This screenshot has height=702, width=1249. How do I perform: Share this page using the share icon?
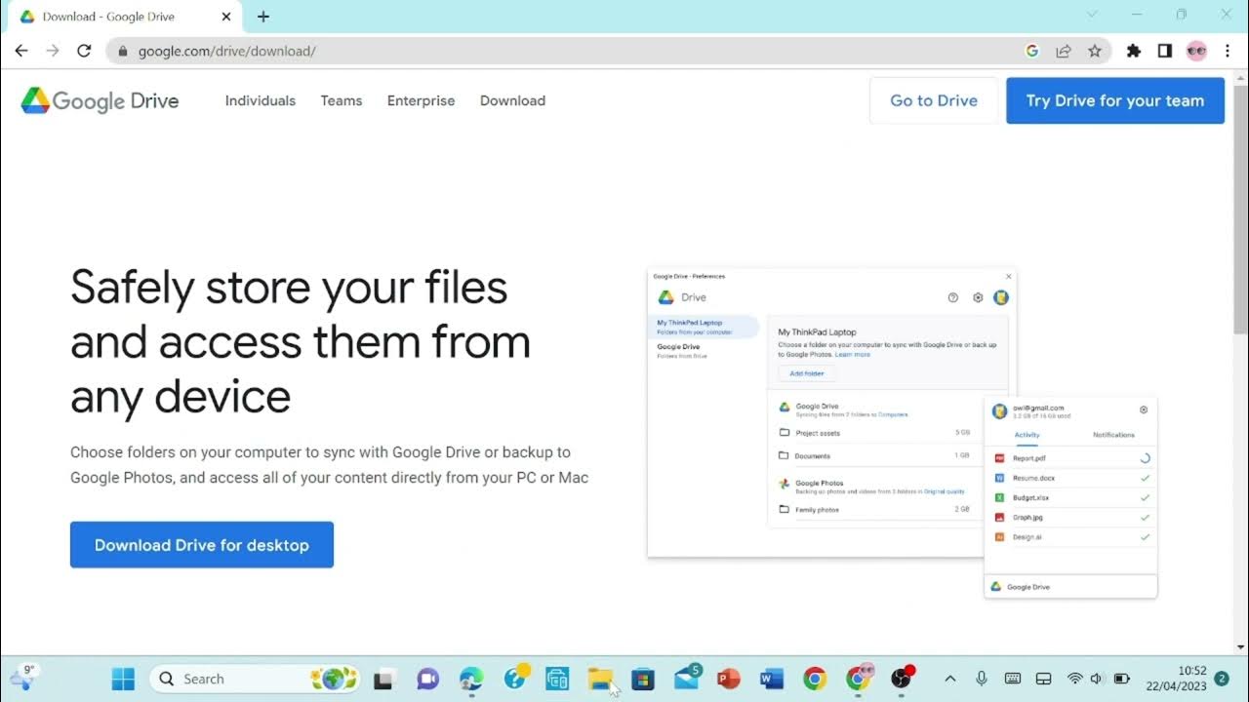coord(1064,51)
